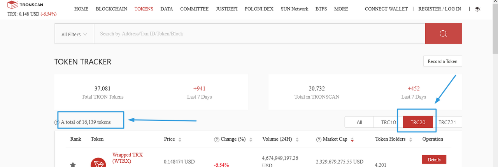Open the TOKENS menu

coord(144,9)
